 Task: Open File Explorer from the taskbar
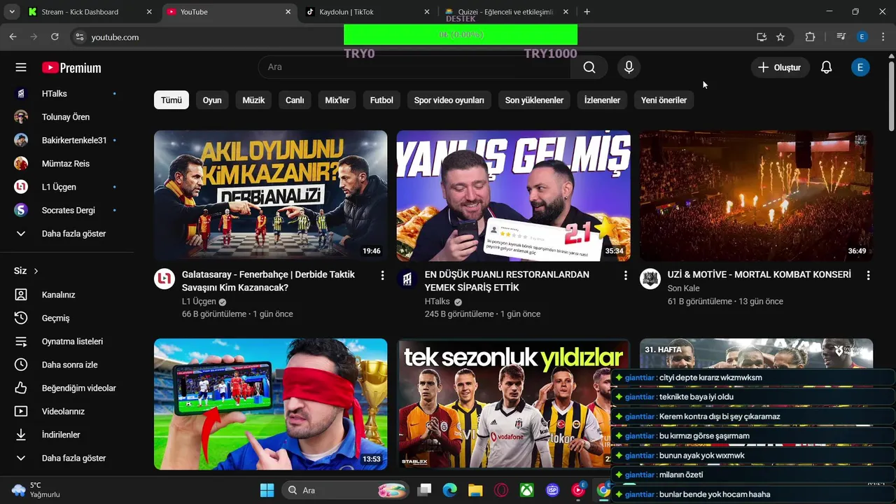click(x=475, y=490)
